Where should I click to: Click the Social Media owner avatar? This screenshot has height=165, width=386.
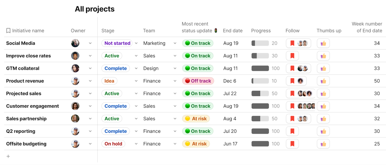pyautogui.click(x=75, y=43)
